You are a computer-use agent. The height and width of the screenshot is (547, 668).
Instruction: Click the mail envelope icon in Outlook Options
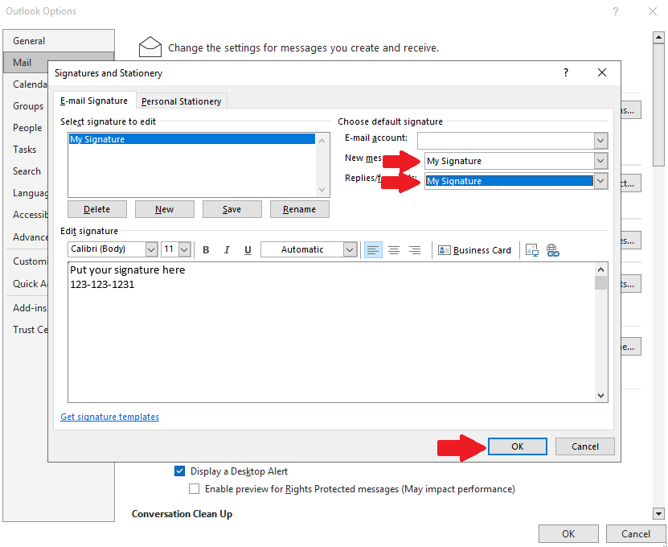coord(150,47)
